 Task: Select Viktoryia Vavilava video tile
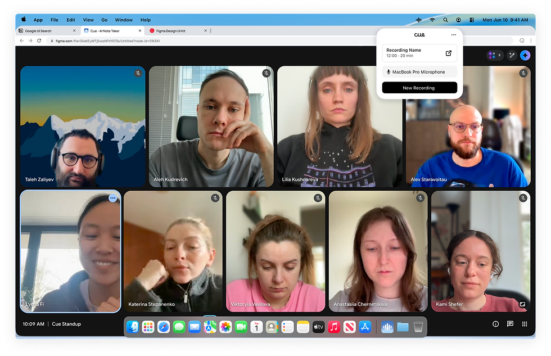click(x=275, y=251)
